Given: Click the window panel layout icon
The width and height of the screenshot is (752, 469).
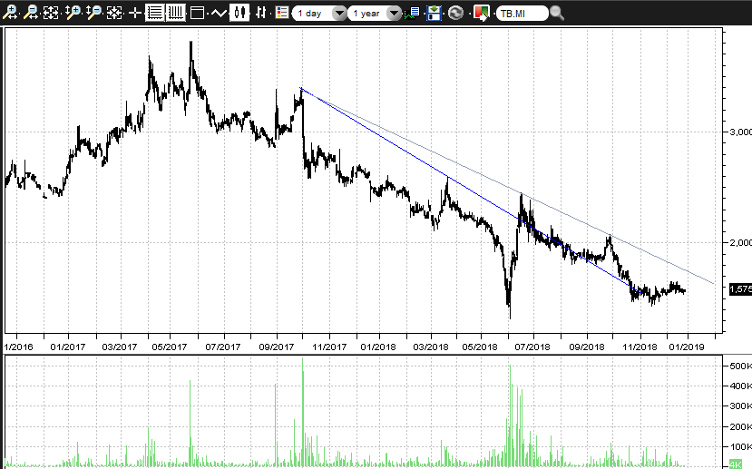Looking at the screenshot, I should [197, 13].
